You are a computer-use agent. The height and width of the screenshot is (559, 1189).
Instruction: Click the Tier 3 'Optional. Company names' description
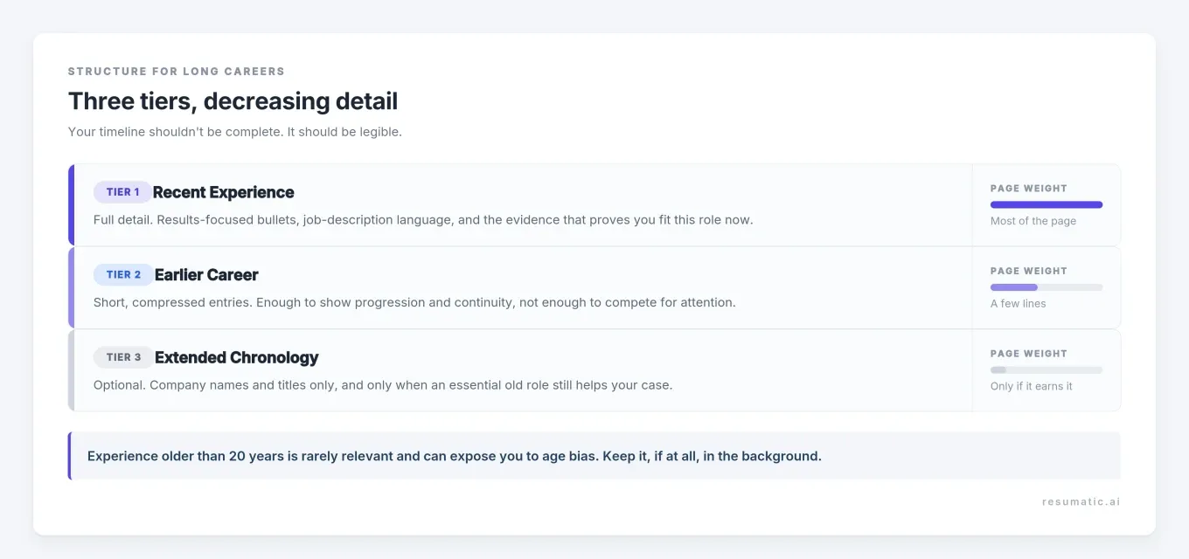click(383, 385)
